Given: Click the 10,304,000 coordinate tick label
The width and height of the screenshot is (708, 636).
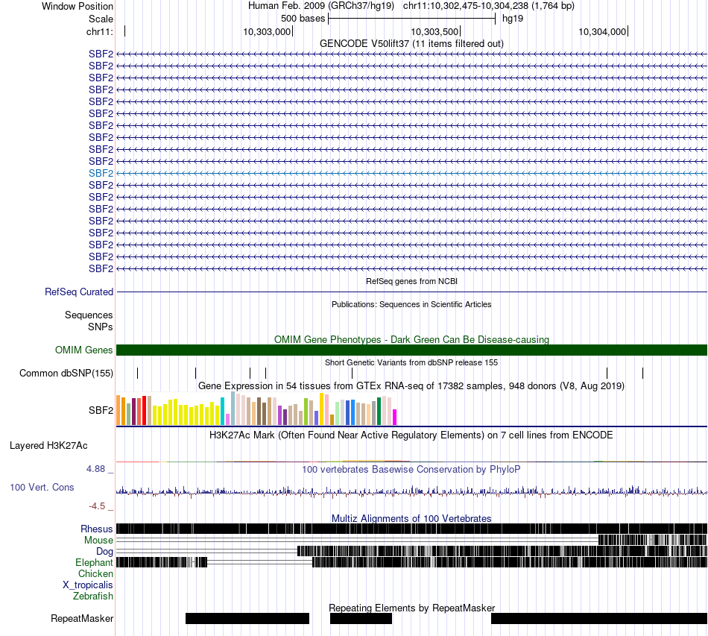Looking at the screenshot, I should click(602, 31).
